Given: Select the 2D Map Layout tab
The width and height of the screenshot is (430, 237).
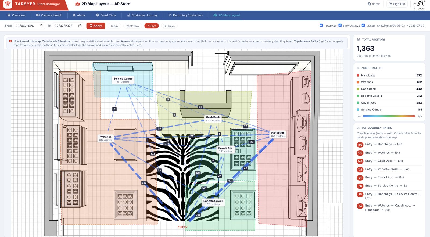Looking at the screenshot, I should [x=227, y=15].
